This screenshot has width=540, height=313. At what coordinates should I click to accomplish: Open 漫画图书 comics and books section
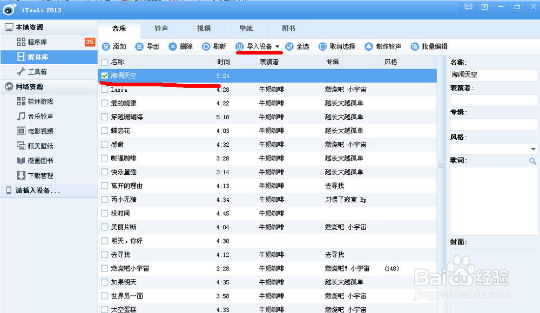coord(49,160)
